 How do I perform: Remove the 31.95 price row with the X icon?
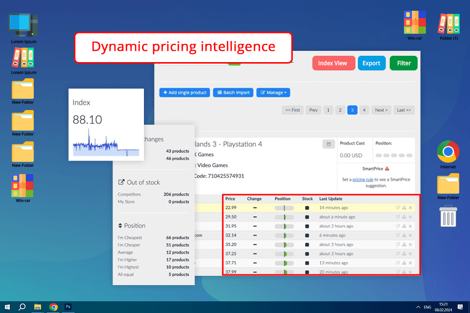410,226
